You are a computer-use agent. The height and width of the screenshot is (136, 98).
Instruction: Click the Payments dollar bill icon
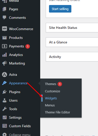click(5, 46)
